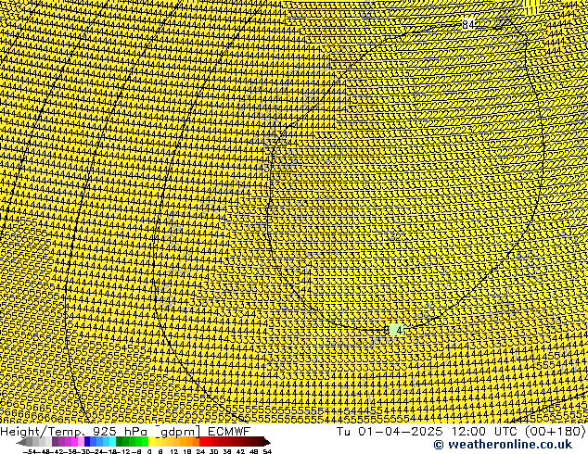
Task: Click the gray left arrow of color scale
Action: point(22,442)
